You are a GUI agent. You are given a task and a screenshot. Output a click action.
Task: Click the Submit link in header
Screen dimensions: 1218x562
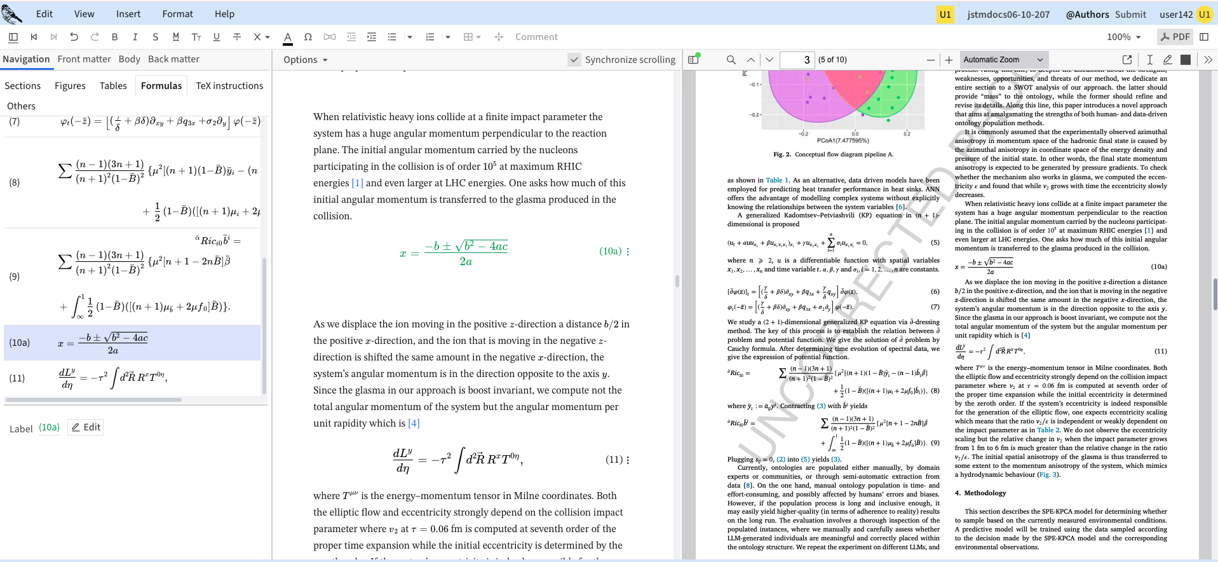1130,14
